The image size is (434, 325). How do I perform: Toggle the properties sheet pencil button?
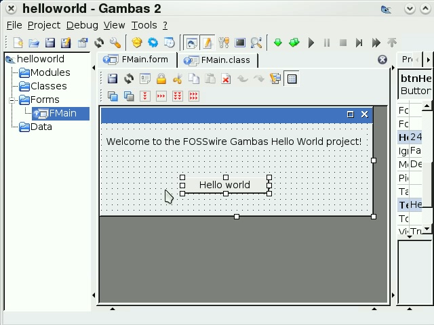click(x=208, y=43)
